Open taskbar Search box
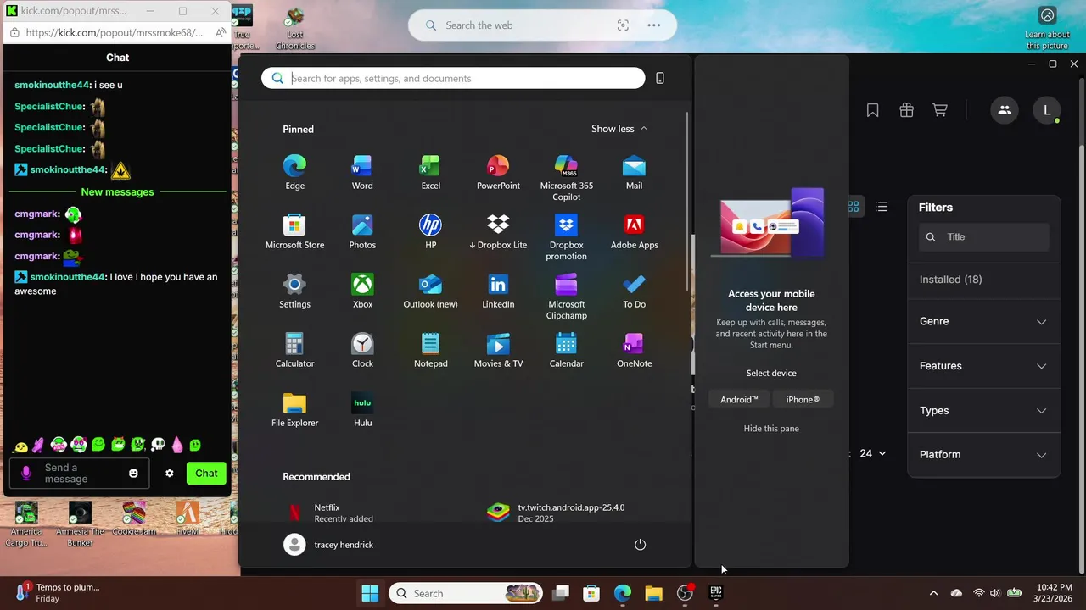The height and width of the screenshot is (610, 1086). [467, 593]
